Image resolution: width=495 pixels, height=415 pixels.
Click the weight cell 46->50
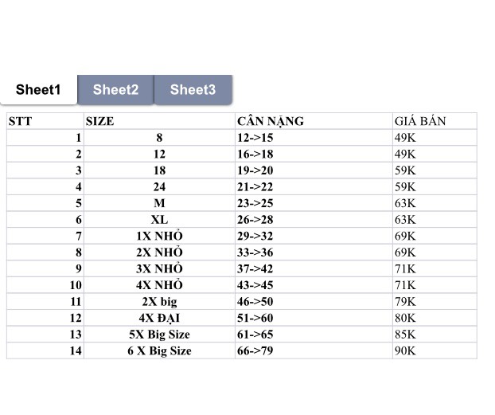314,301
